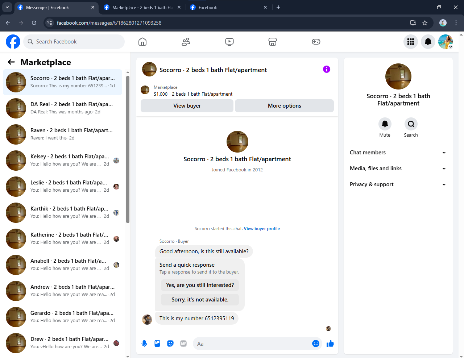This screenshot has width=464, height=358.
Task: Send a thumbs-up like
Action: [330, 344]
